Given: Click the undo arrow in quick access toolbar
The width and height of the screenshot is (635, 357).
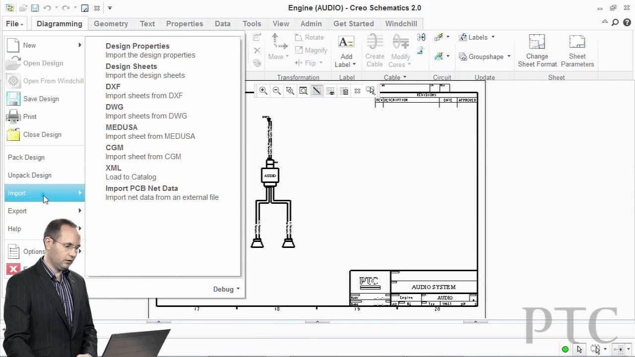Looking at the screenshot, I should click(47, 8).
